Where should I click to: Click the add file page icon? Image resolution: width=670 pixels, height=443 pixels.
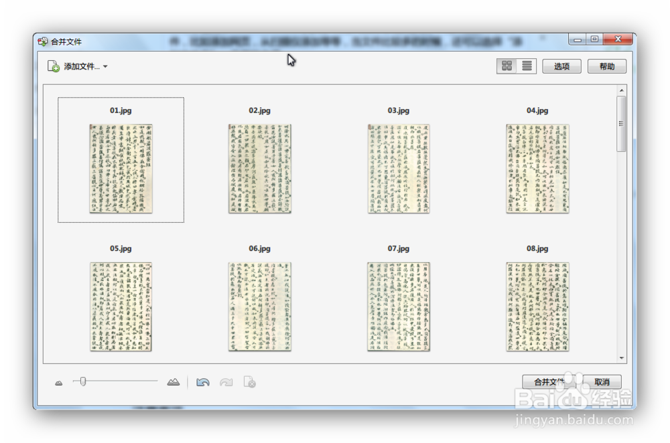[x=54, y=66]
